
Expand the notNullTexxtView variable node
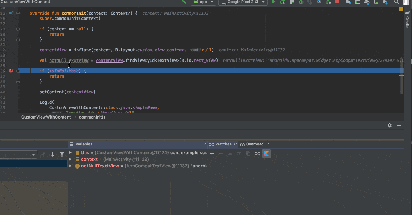coord(70,166)
